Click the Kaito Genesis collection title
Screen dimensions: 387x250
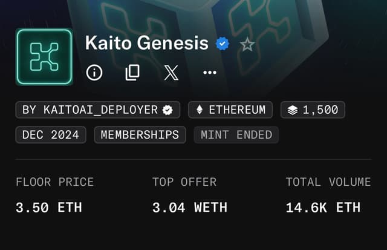pyautogui.click(x=147, y=43)
